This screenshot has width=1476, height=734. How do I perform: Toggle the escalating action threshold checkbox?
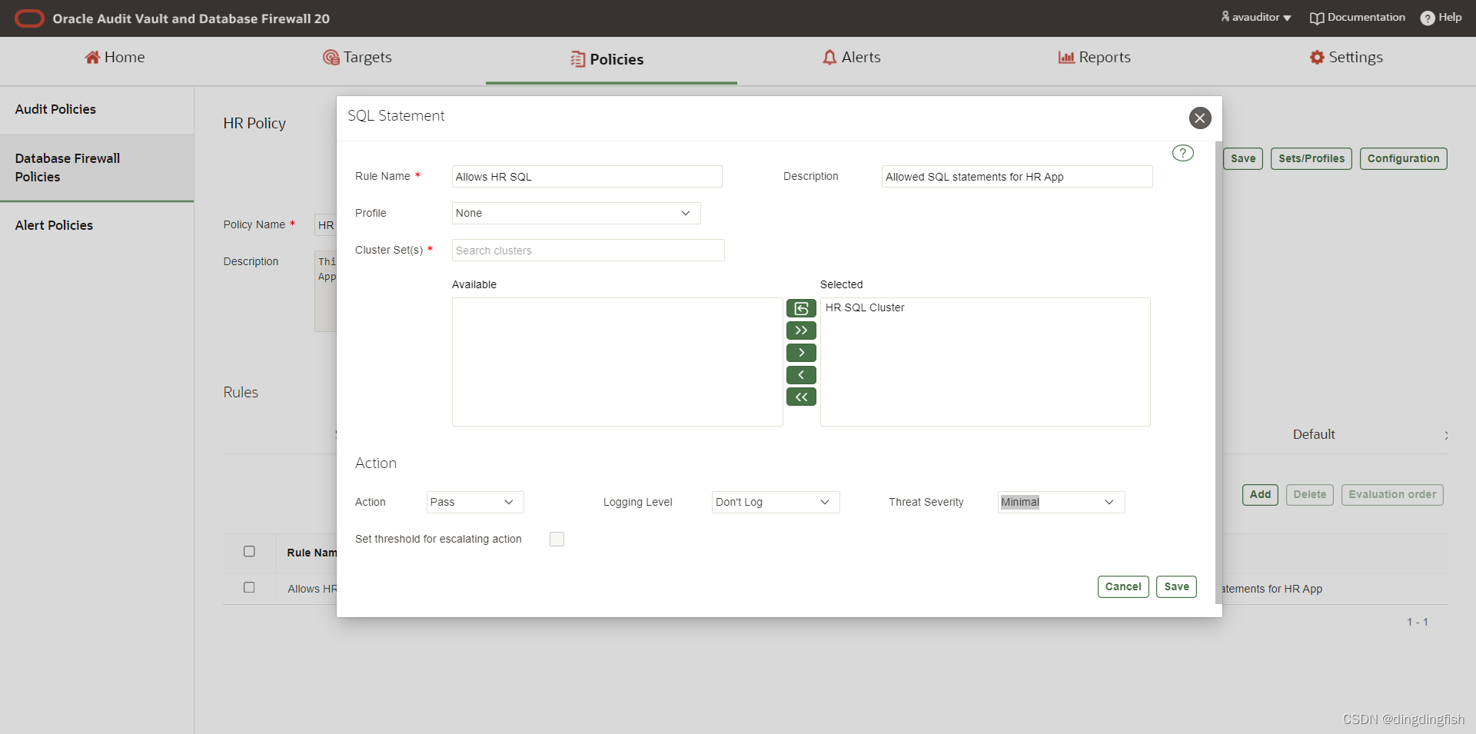557,540
